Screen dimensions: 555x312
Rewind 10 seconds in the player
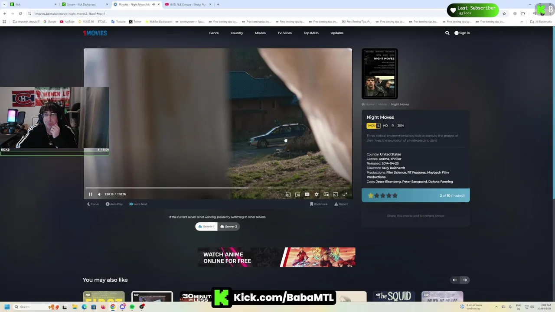(288, 195)
